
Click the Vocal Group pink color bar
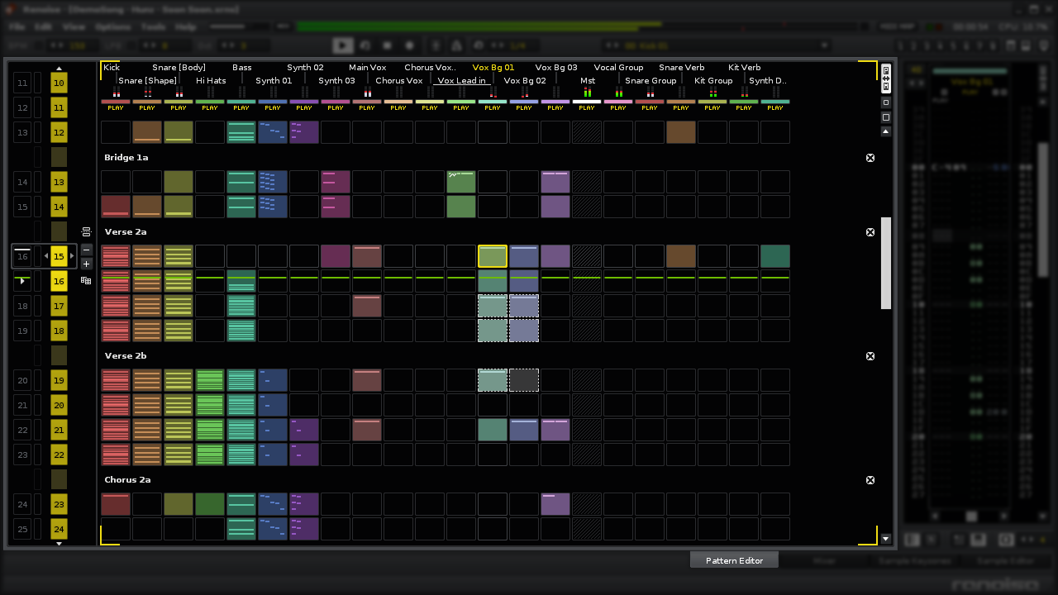click(618, 102)
